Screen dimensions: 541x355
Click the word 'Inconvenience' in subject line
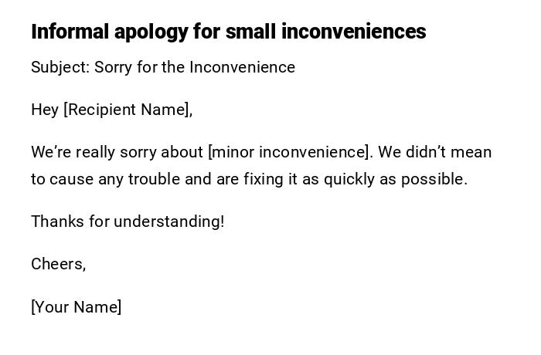click(243, 67)
